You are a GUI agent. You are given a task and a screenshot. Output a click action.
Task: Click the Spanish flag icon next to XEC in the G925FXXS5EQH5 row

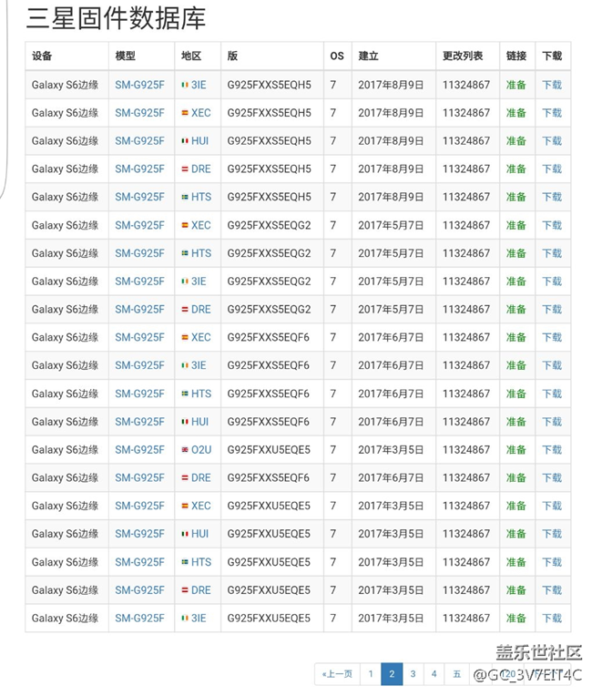[185, 113]
